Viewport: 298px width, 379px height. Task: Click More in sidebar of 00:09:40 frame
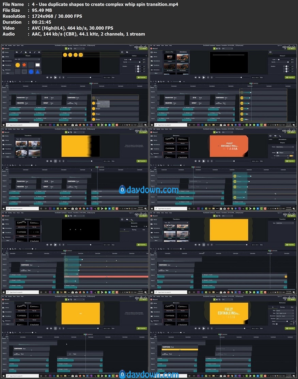click(156, 157)
